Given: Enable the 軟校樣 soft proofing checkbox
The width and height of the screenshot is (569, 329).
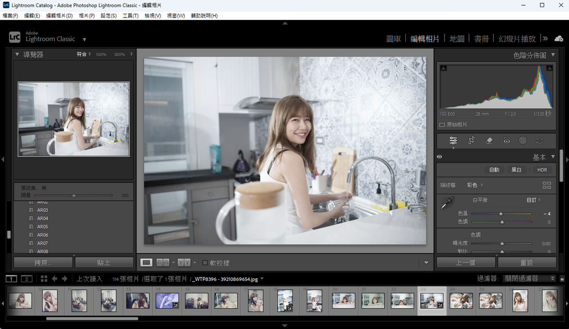Looking at the screenshot, I should pyautogui.click(x=205, y=263).
